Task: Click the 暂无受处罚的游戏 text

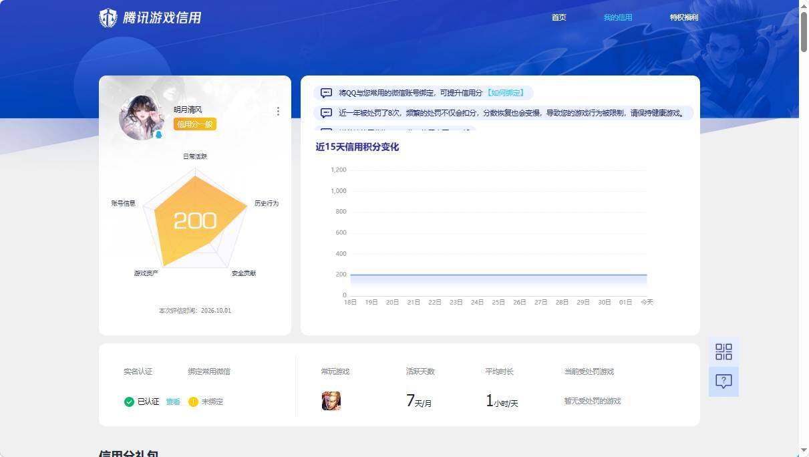Action: (x=593, y=401)
